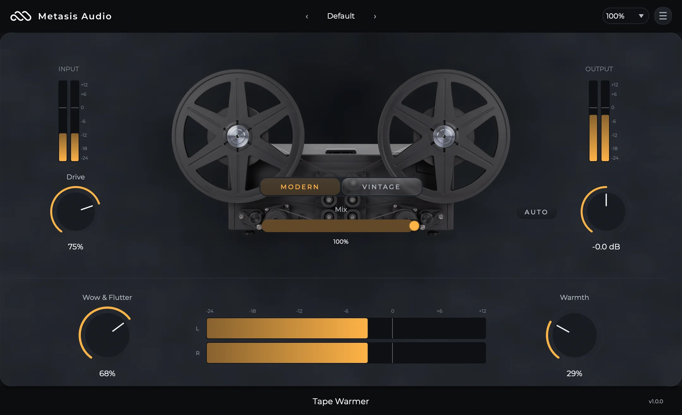Click the 100% Mix value
Viewport: 682px width, 415px height.
pos(341,242)
